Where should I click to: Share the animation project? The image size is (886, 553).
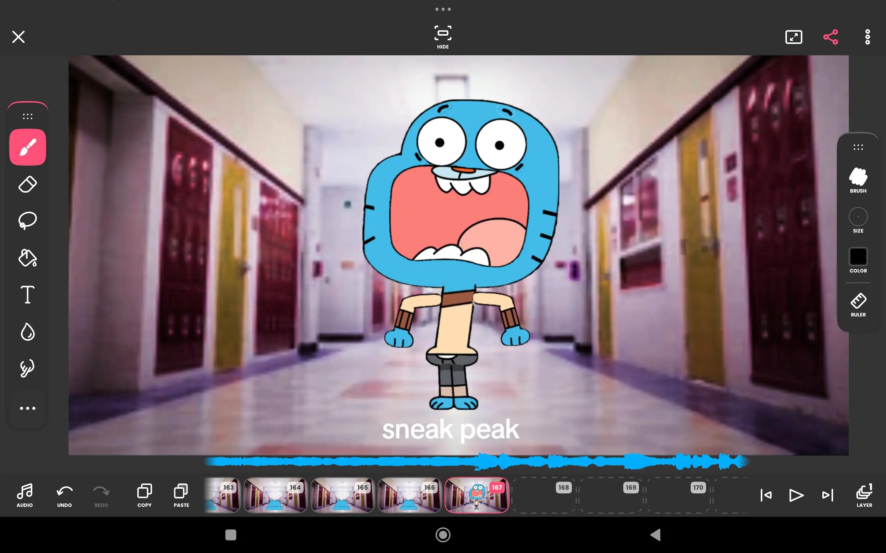click(x=830, y=37)
